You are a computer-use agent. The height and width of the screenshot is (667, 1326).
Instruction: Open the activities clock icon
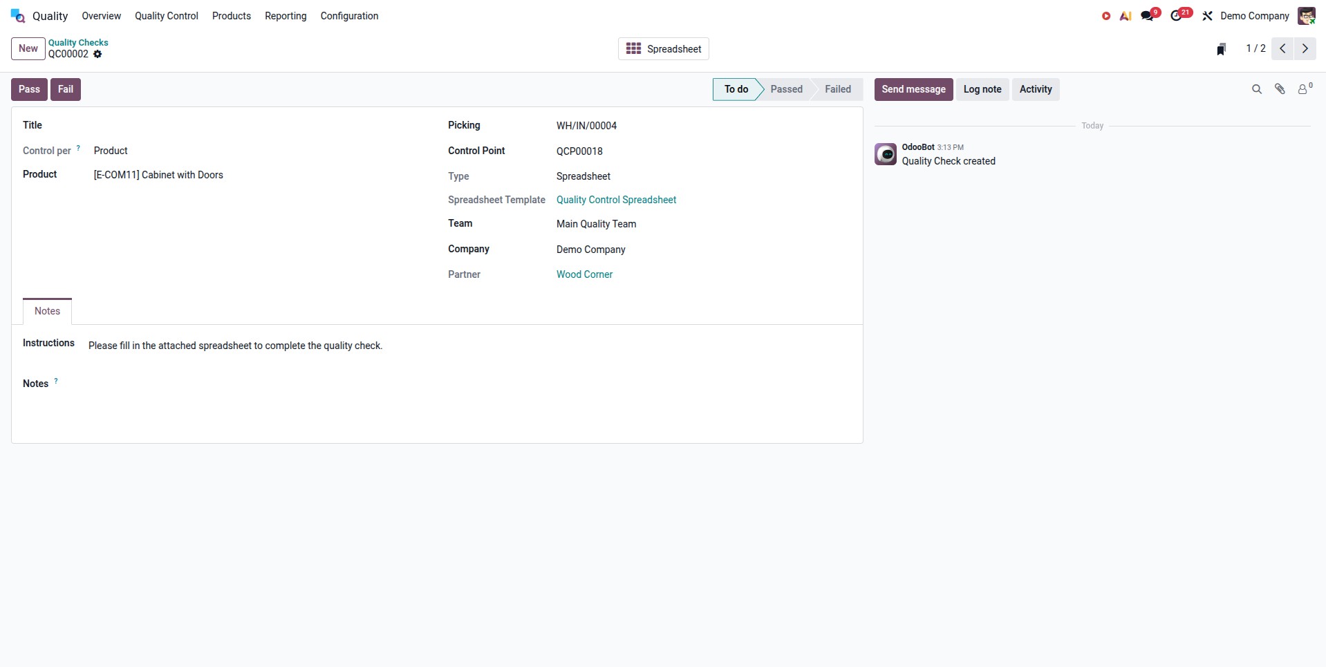1177,16
